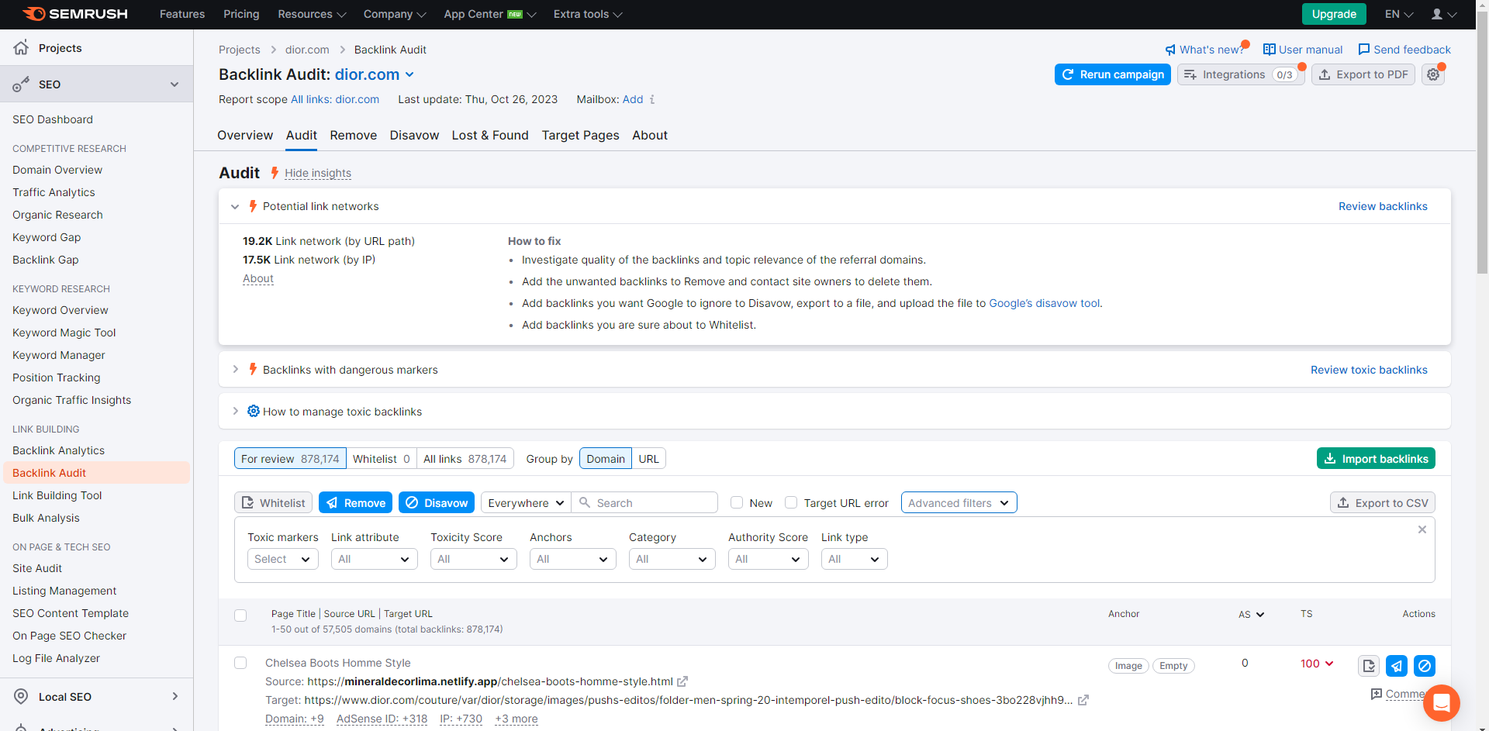This screenshot has width=1489, height=731.
Task: Click the search magnifier icon
Action: click(x=585, y=502)
